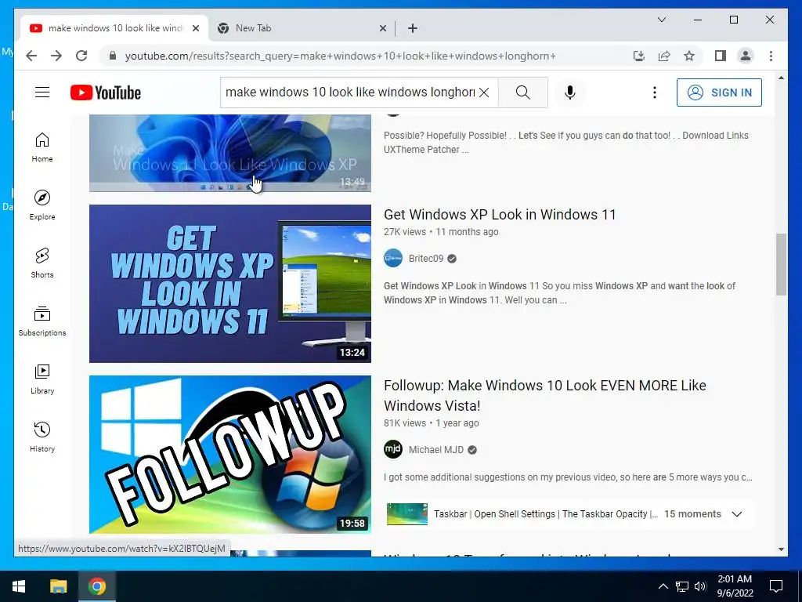Click the page vertical scrollbar thumb

[781, 265]
